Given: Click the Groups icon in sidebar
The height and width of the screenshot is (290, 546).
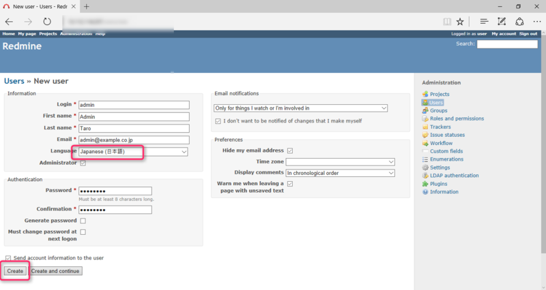Looking at the screenshot, I should pos(425,110).
